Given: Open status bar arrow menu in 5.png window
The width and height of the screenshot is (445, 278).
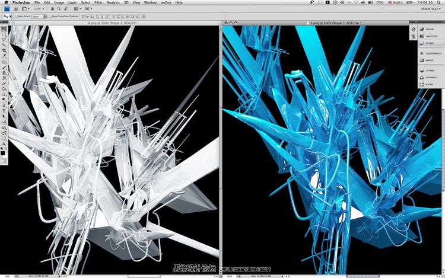Looking at the screenshot, I should [282, 276].
